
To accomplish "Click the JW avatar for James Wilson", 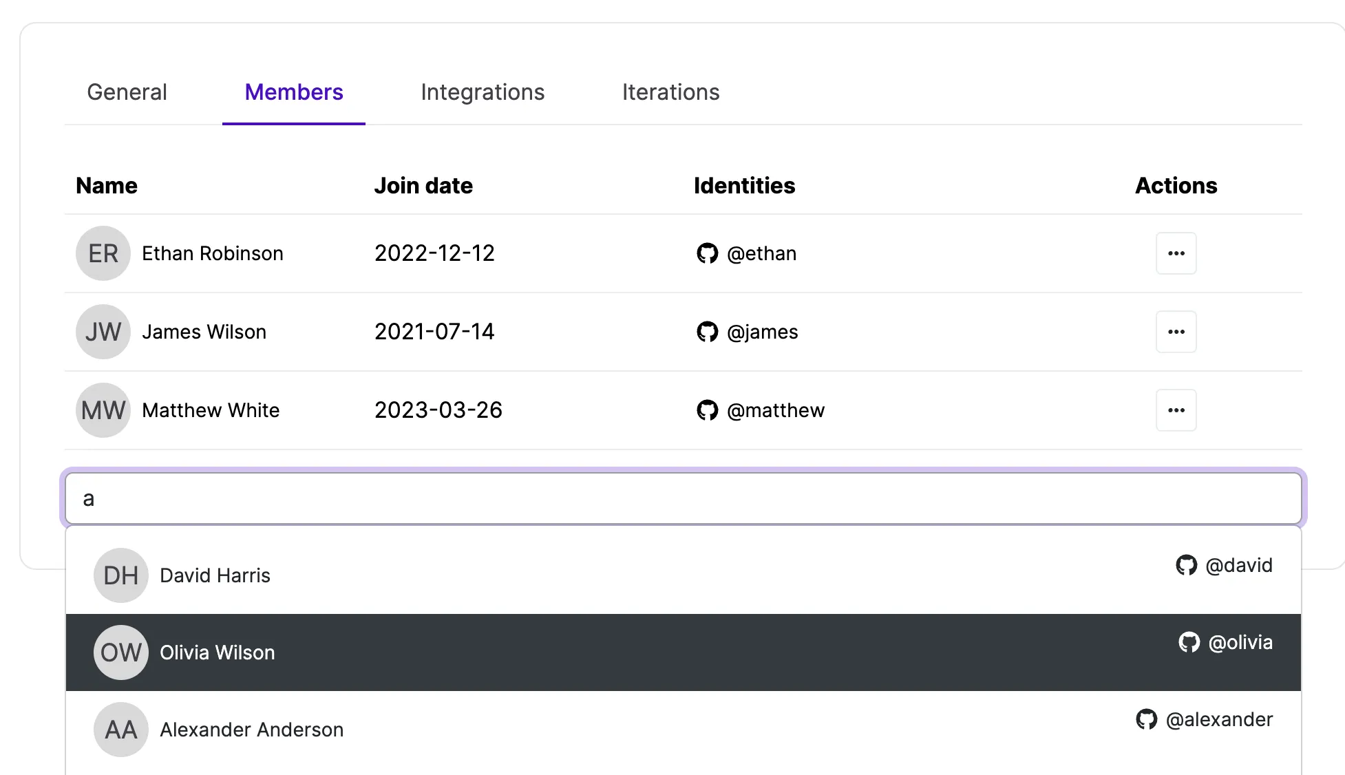I will [103, 332].
